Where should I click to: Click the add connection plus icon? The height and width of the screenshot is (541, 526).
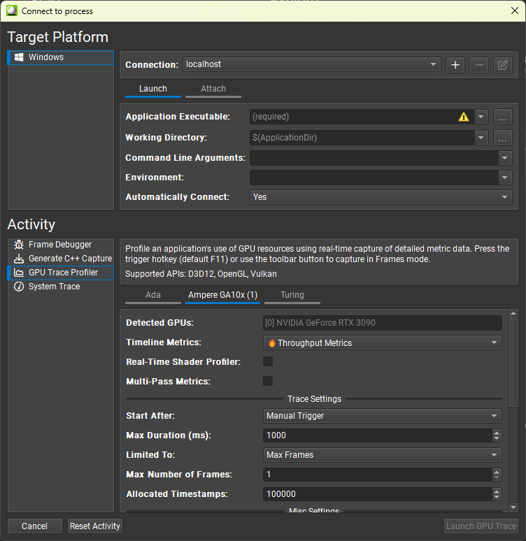click(455, 65)
